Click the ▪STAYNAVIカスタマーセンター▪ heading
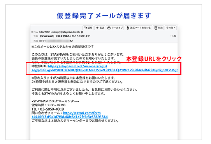Screen dimensions: 211x144 tap(55, 101)
